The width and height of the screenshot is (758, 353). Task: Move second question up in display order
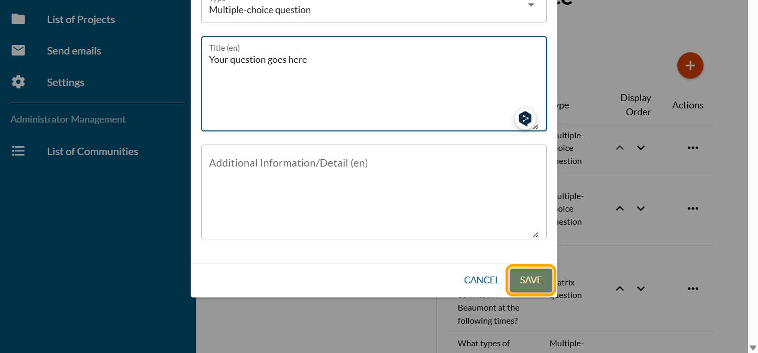(620, 208)
